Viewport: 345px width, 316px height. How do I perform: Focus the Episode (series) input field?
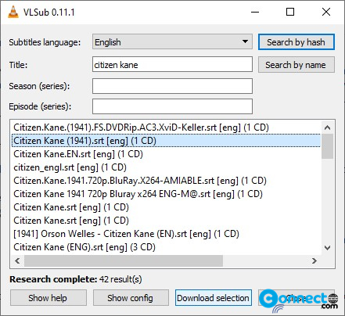tap(172, 106)
